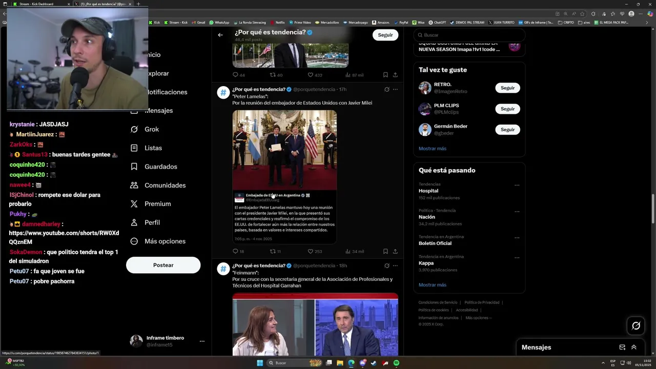Open Perfil in the sidebar

(146, 222)
